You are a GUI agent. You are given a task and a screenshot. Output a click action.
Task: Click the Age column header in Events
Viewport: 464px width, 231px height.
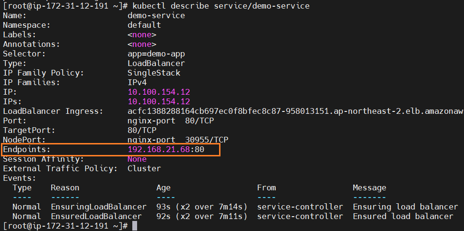163,187
